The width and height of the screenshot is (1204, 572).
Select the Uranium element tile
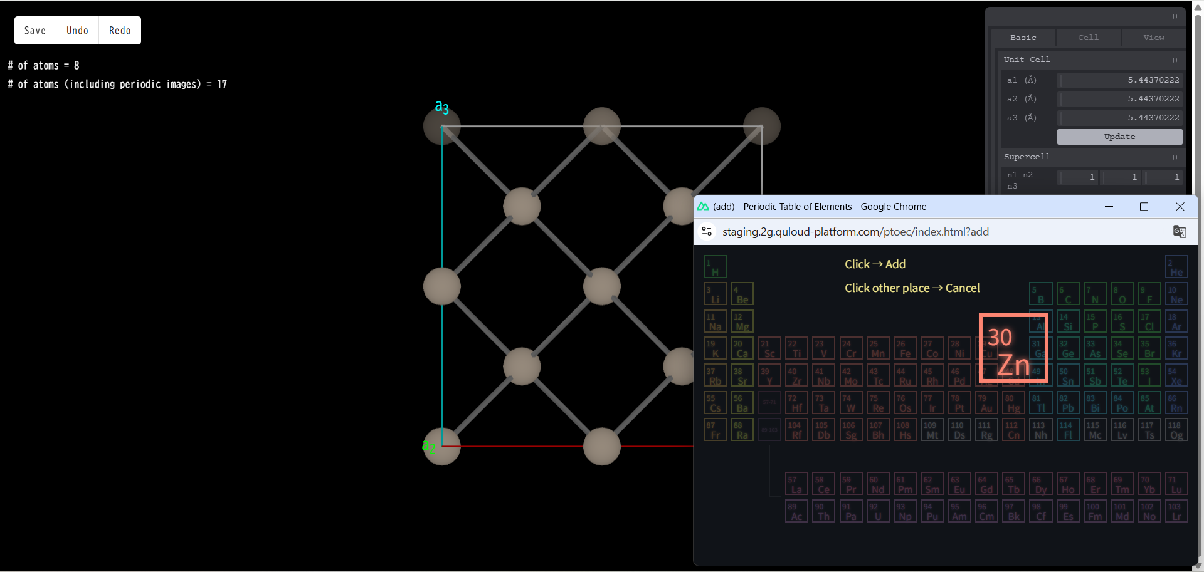click(878, 511)
